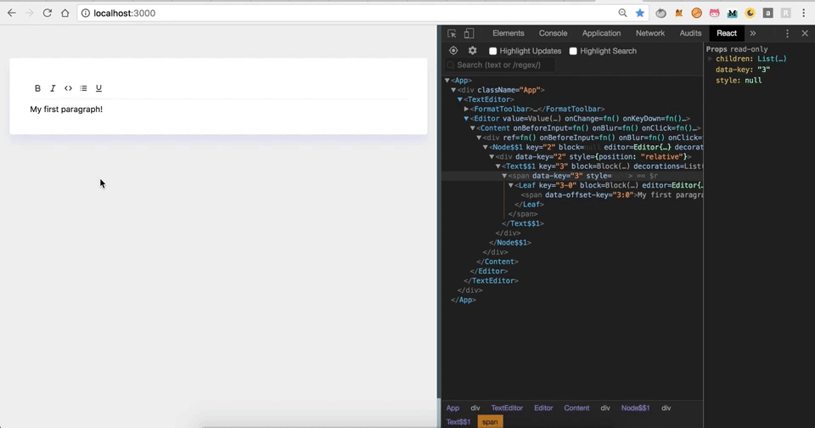The image size is (815, 428).
Task: Click the yellow moon extension icon
Action: click(x=750, y=13)
